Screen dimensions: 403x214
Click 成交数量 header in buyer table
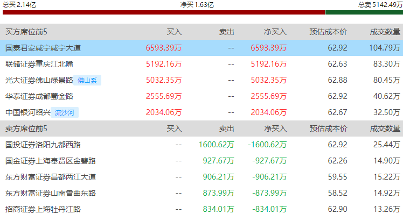click(x=385, y=32)
